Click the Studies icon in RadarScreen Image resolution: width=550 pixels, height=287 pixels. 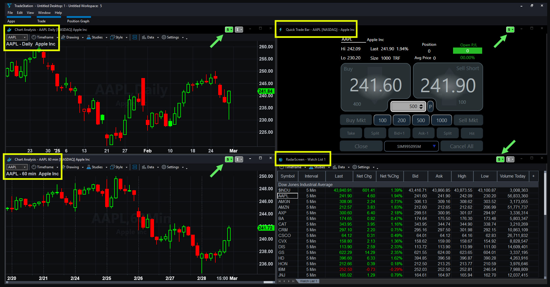[318, 167]
